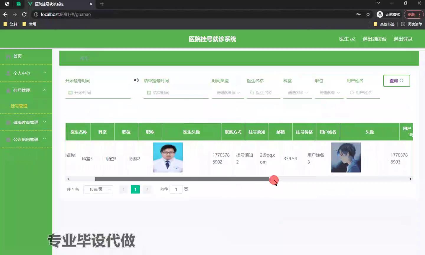The width and height of the screenshot is (425, 255).
Task: Open browser menu via 更新 button
Action: pos(414,14)
